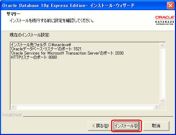
Task: Click the 現在のインストール設定 label
Action: click(30, 35)
